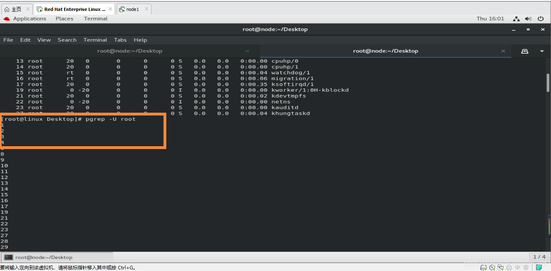Open the Places menu
Viewport: 551px width, 271px height.
[65, 19]
